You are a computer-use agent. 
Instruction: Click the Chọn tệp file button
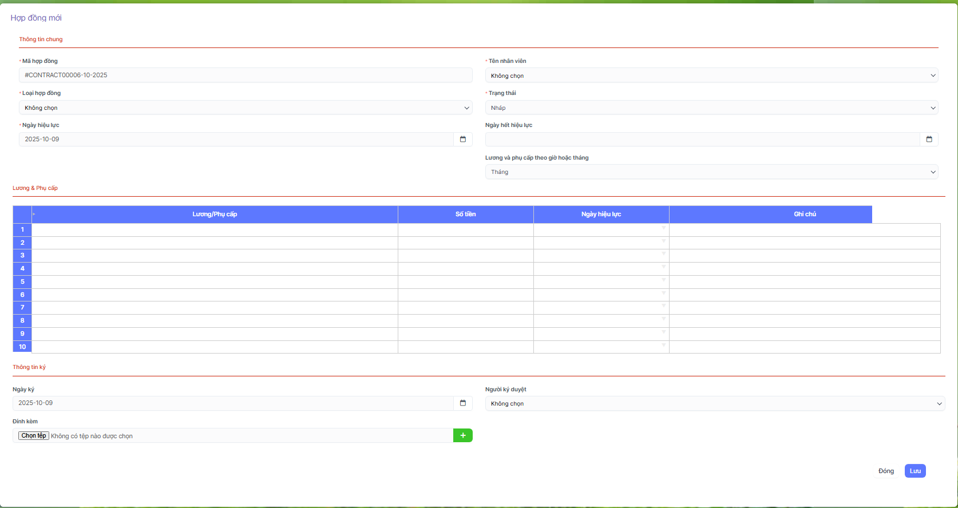pos(34,435)
